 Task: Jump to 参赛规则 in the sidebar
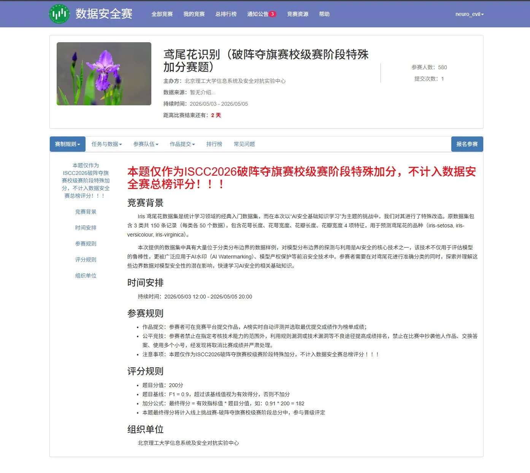pos(86,244)
